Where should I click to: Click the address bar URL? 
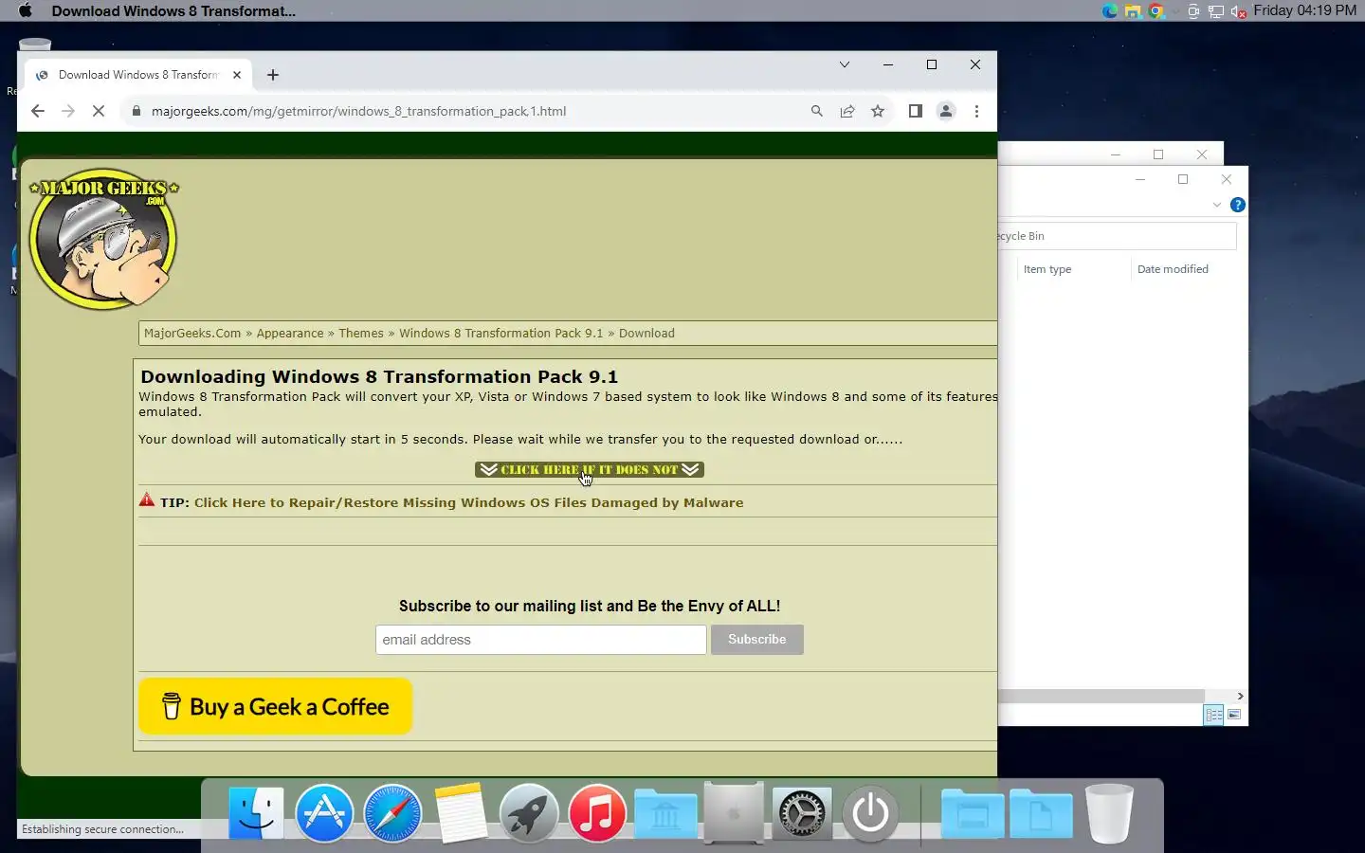tap(358, 111)
